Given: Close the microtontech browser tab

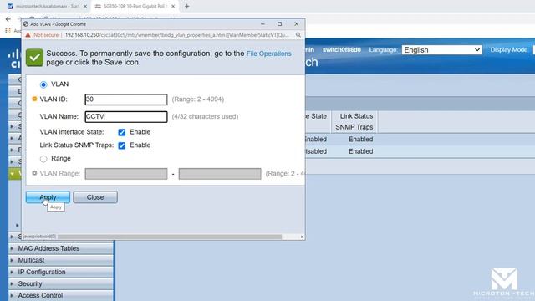Looking at the screenshot, I should click(x=85, y=6).
